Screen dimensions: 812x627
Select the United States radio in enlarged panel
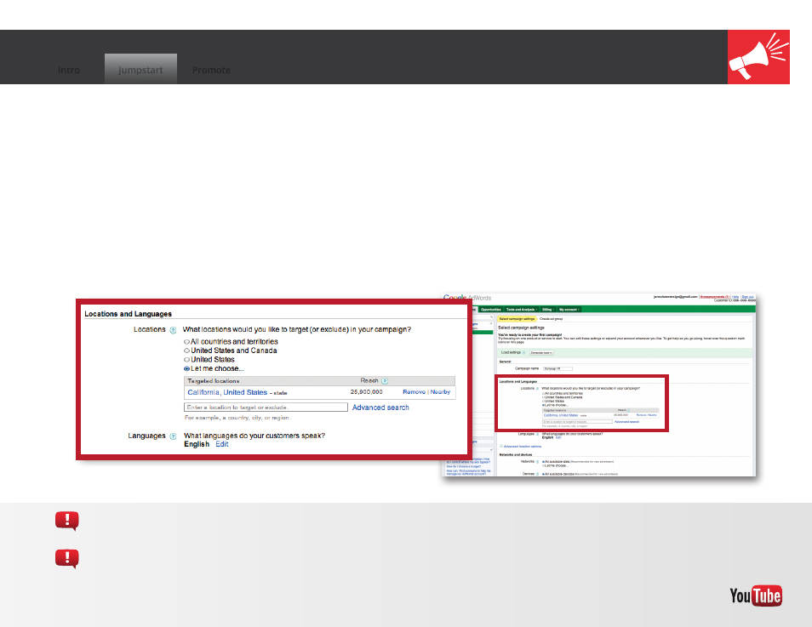[187, 359]
